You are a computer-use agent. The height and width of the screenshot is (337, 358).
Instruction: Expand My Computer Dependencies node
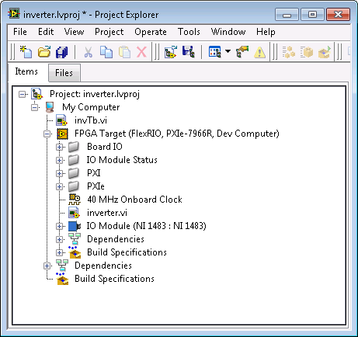pos(47,266)
